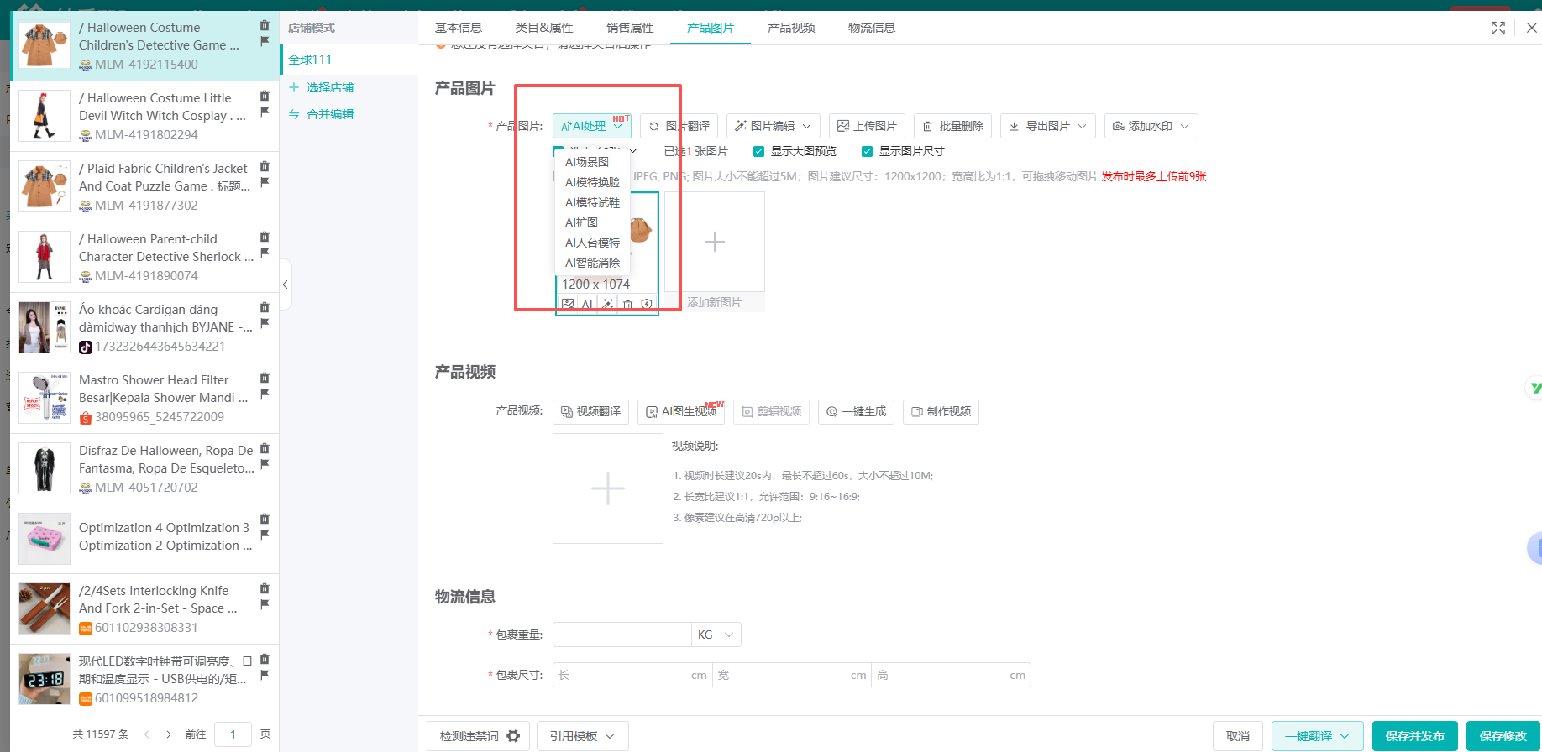Open fullscreen mode with the expand icon
The width and height of the screenshot is (1542, 752).
coord(1497,28)
